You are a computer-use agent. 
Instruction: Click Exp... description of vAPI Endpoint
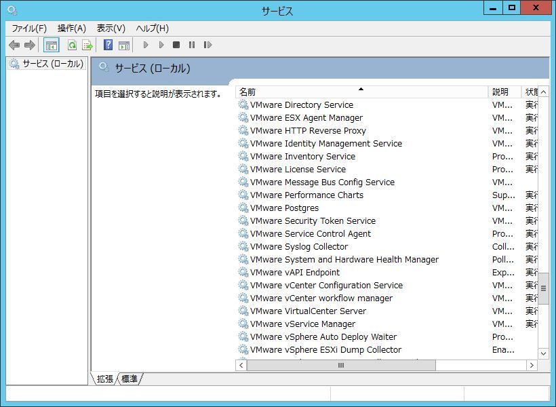click(x=504, y=272)
